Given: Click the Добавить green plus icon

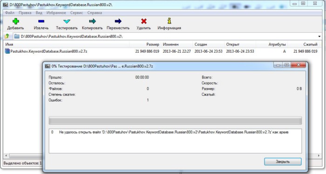Looking at the screenshot, I should pyautogui.click(x=15, y=21).
